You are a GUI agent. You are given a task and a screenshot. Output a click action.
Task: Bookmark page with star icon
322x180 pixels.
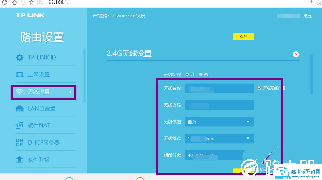(x=32, y=2)
